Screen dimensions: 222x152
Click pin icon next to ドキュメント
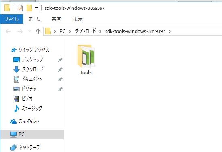(60, 79)
